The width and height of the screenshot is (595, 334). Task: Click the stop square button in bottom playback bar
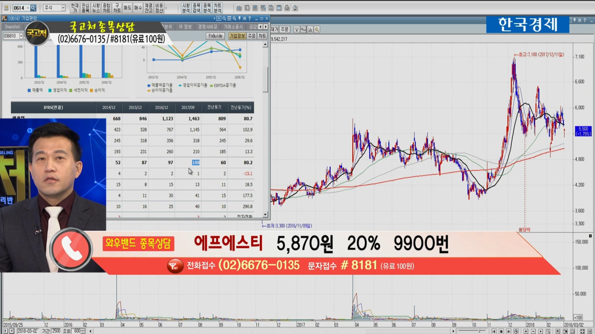(x=501, y=331)
